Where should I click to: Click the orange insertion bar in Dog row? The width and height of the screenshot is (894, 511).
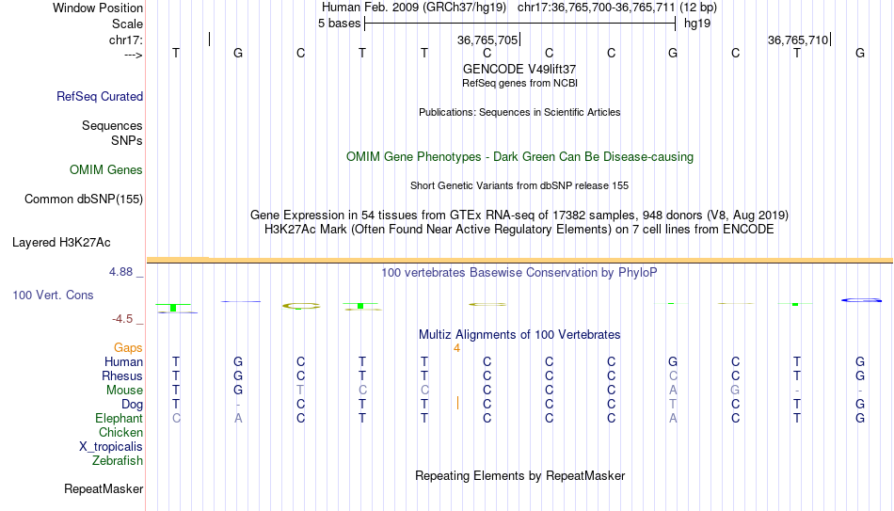(458, 403)
